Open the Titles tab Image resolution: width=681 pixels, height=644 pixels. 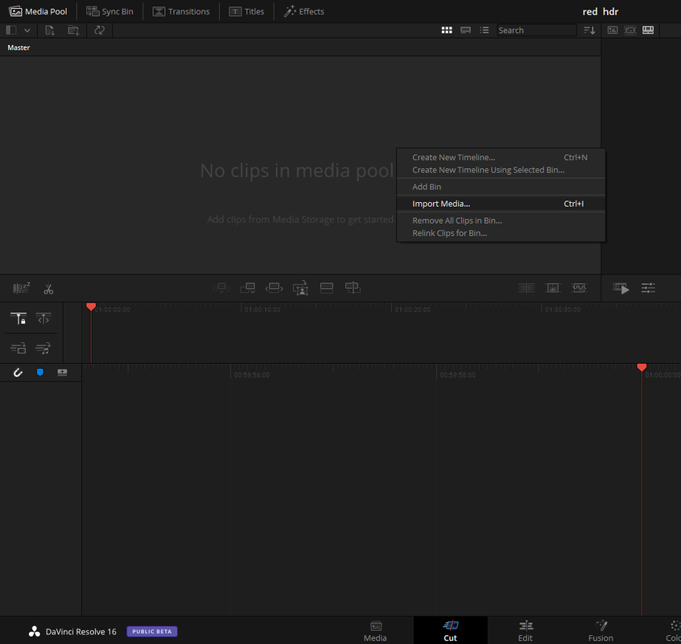246,11
